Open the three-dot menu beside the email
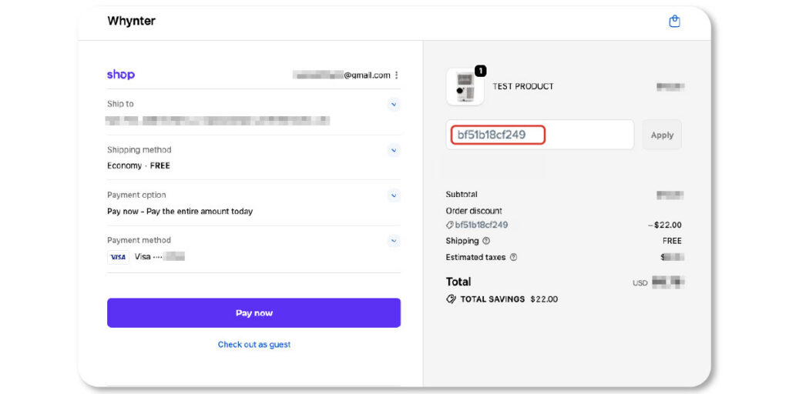The width and height of the screenshot is (789, 394). click(x=397, y=75)
